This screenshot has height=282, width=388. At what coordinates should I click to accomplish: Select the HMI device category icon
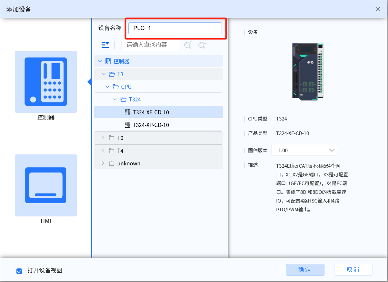pyautogui.click(x=45, y=185)
